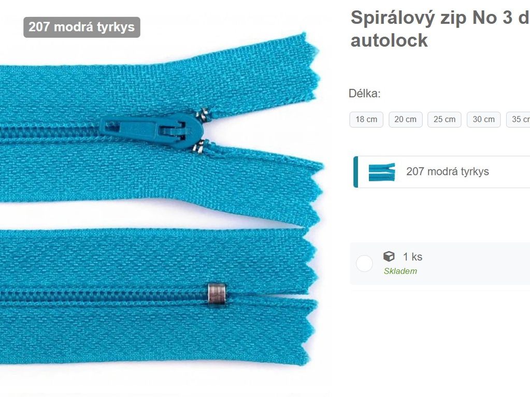Image resolution: width=530 pixels, height=397 pixels.
Task: Click the metal bottom stop in product photo
Action: click(x=217, y=294)
